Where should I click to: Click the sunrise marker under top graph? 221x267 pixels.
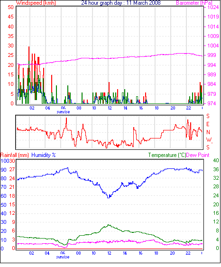63,112
